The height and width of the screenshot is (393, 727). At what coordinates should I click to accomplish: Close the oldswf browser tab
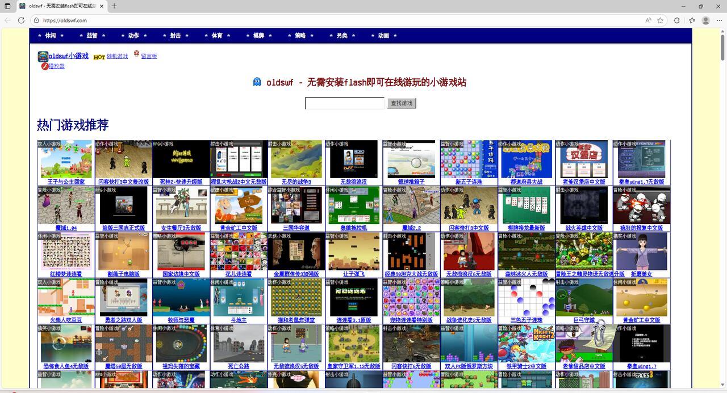(x=102, y=6)
